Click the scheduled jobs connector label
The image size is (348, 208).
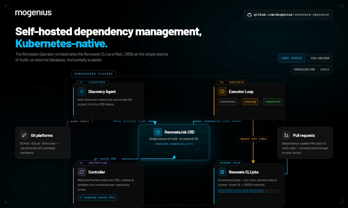tap(217, 121)
